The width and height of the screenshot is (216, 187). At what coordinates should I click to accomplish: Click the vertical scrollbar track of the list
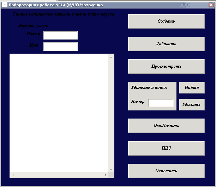click(x=111, y=113)
